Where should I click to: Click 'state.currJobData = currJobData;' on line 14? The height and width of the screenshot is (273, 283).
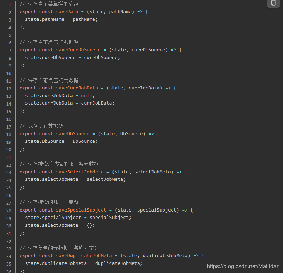tap(70, 103)
